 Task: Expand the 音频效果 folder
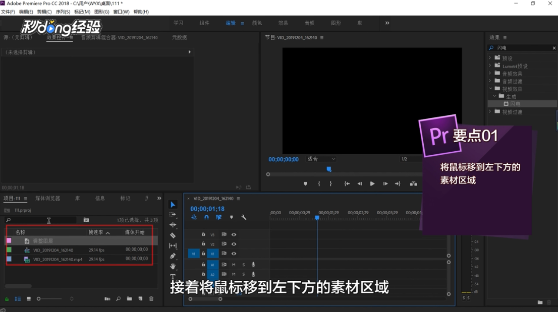pos(490,73)
